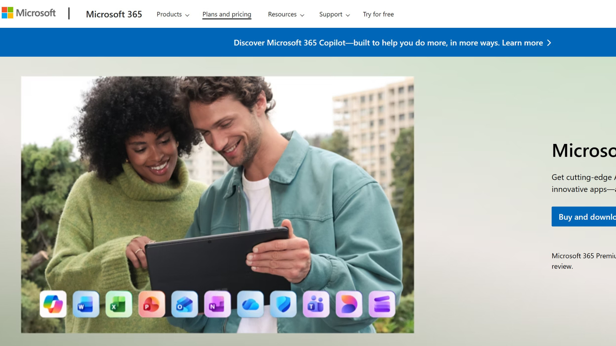
Task: Go to Microsoft 365 home link
Action: point(114,14)
